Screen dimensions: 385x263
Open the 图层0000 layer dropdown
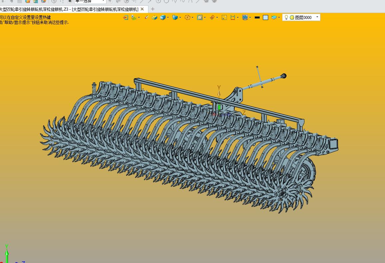(317, 17)
